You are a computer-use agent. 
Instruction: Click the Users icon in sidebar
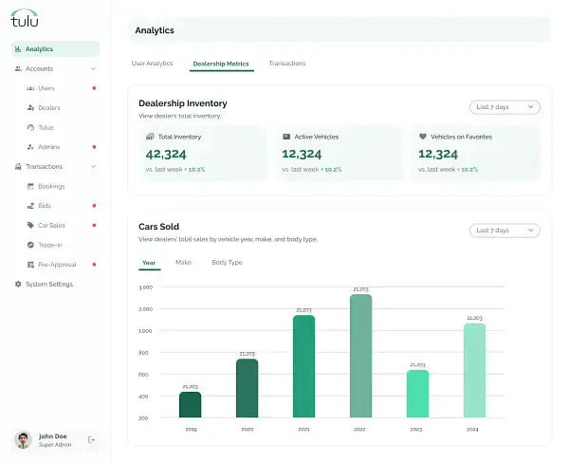(x=30, y=88)
